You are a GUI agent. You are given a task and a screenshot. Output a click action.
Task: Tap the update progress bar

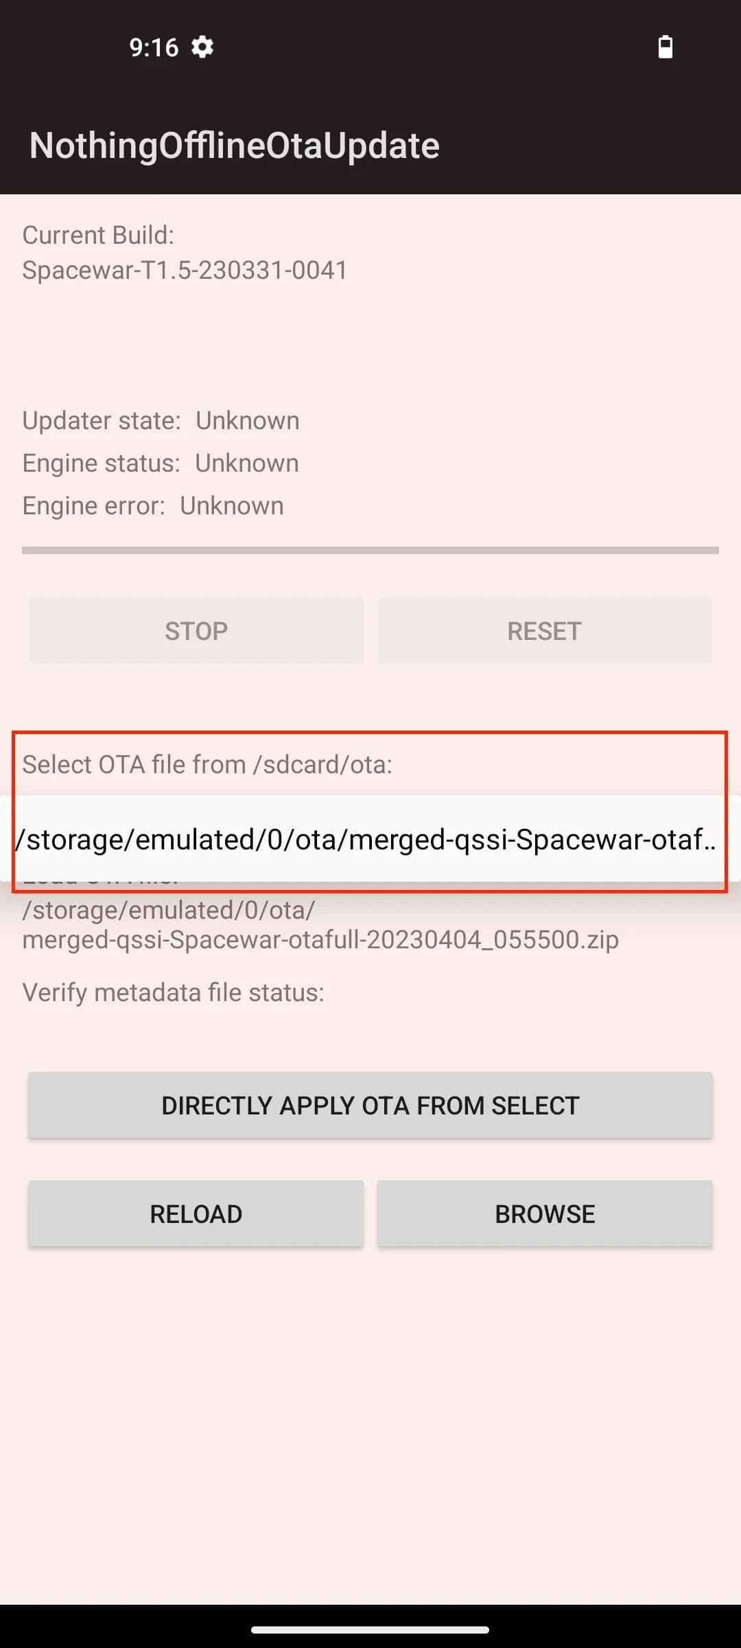(370, 549)
